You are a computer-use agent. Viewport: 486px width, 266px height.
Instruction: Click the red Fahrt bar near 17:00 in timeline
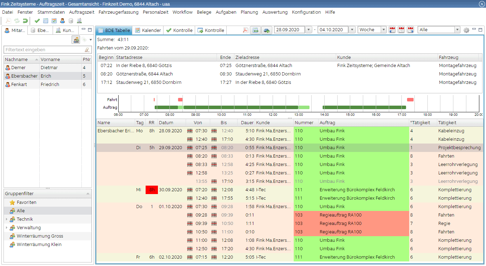tap(410, 100)
